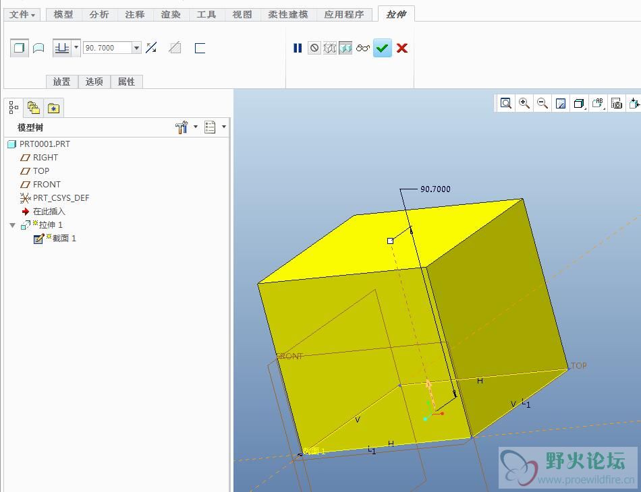Collapse 拉伸 1 feature node

point(12,225)
